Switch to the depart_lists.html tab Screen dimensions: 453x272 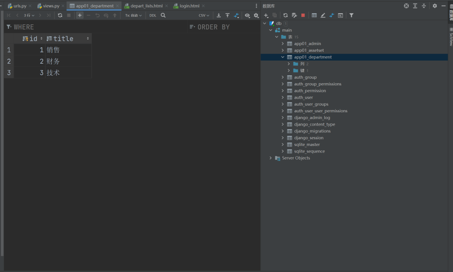point(146,6)
